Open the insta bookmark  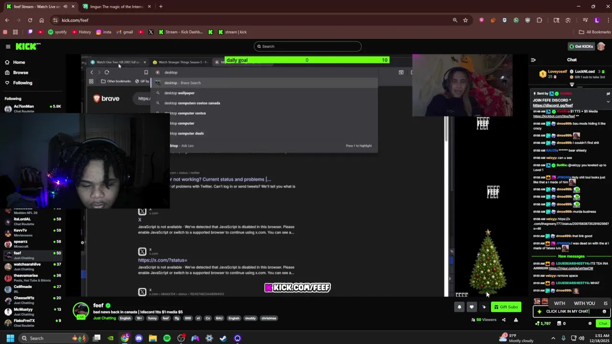point(103,32)
